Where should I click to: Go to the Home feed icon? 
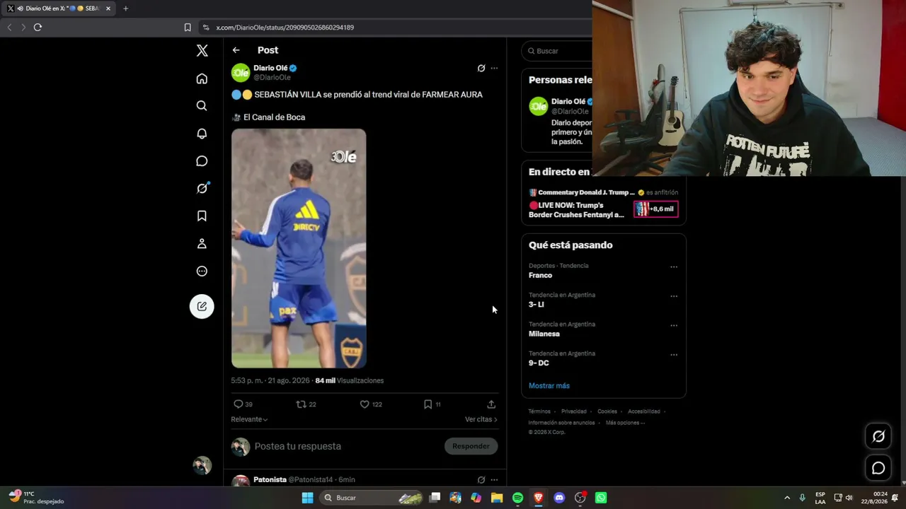coord(202,78)
